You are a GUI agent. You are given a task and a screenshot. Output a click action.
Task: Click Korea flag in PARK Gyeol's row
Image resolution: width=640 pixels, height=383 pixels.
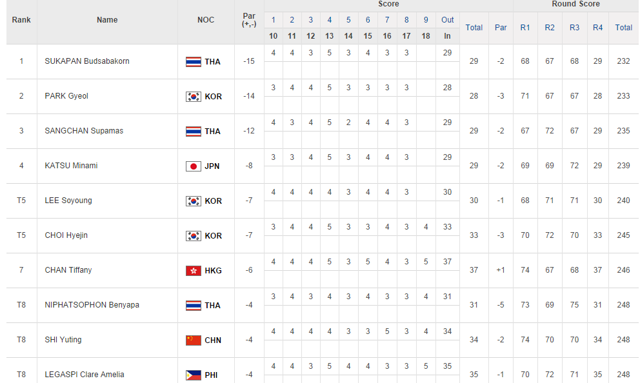(x=193, y=97)
